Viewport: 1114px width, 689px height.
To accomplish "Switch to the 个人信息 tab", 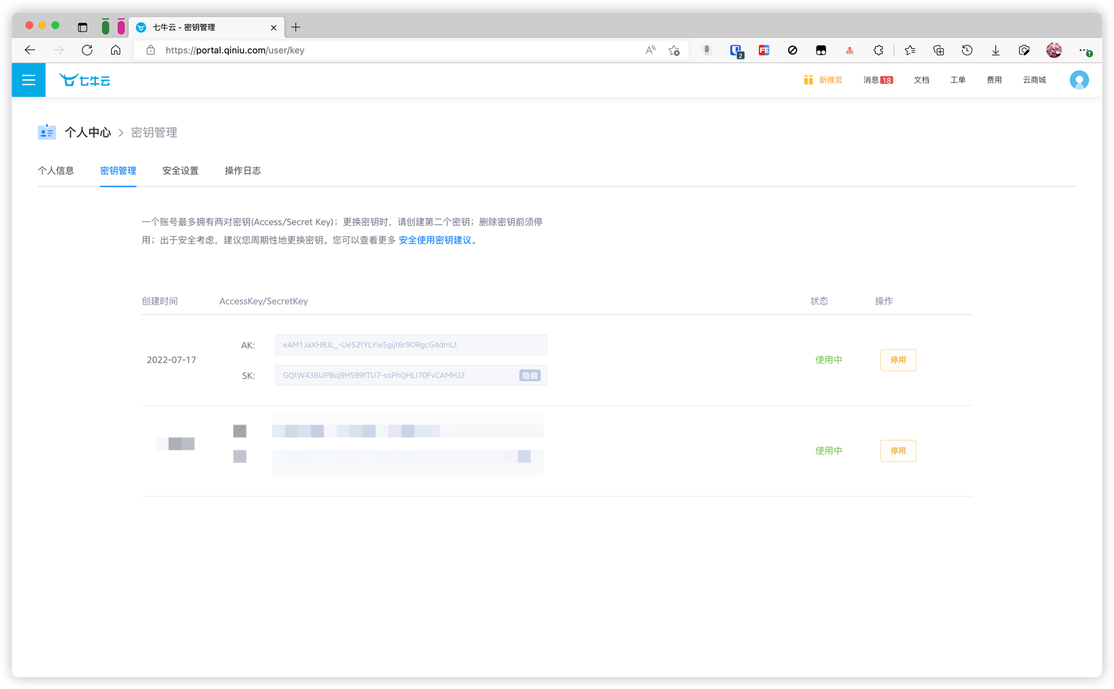I will 56,171.
